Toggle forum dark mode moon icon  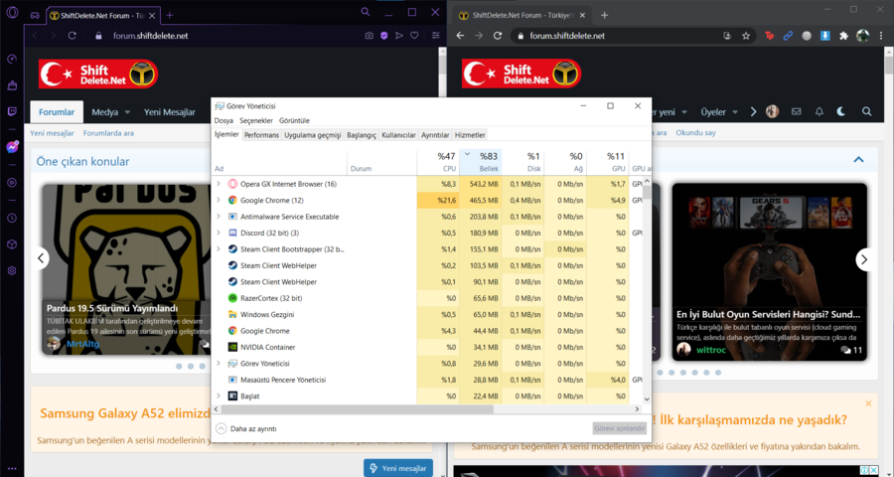[841, 112]
